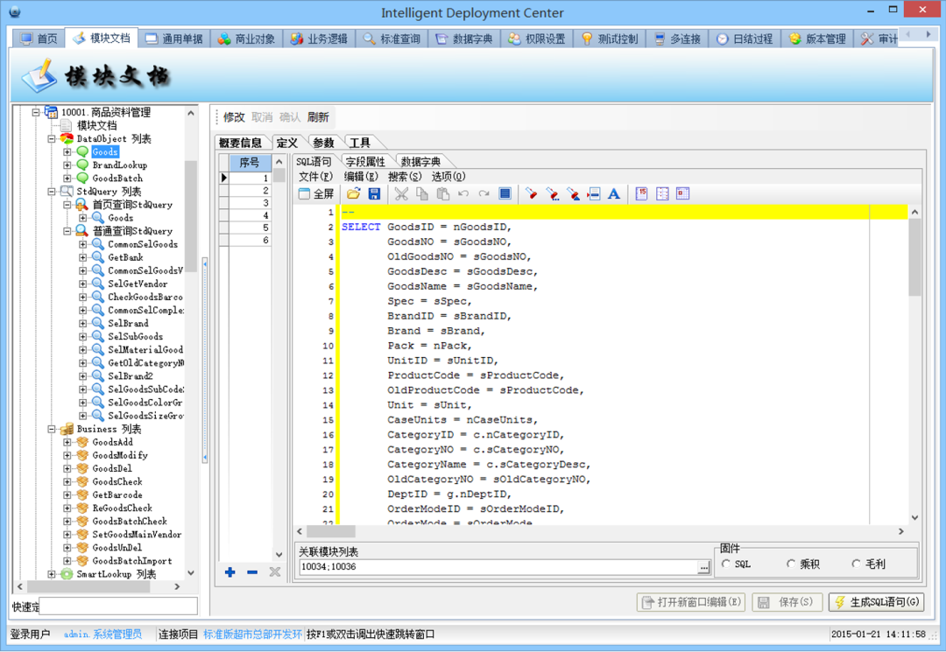Select the SQL radio button
This screenshot has width=946, height=652.
tap(726, 564)
